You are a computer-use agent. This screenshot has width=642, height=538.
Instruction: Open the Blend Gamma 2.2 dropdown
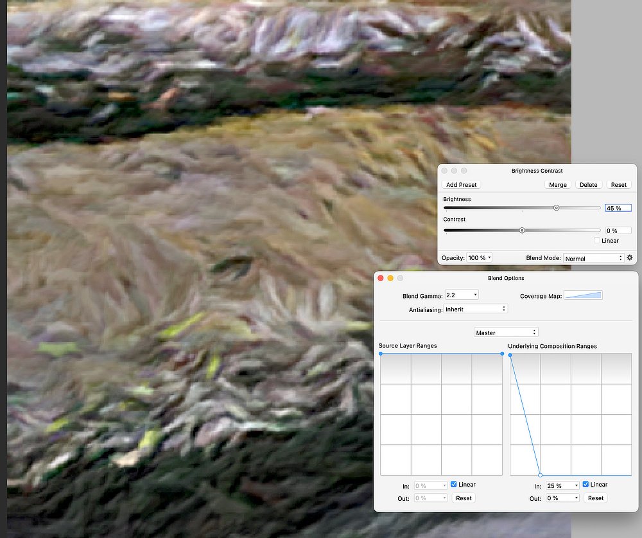(x=462, y=295)
